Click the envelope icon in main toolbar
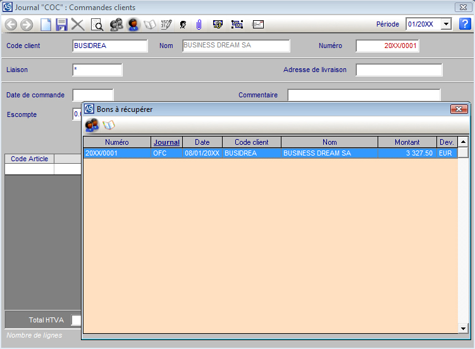 point(257,25)
